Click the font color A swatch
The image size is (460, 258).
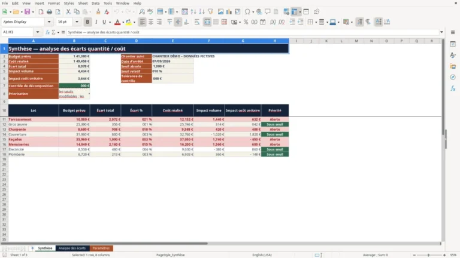point(117,22)
